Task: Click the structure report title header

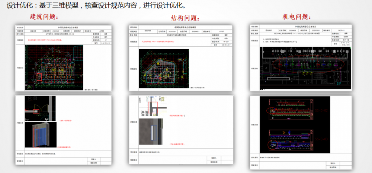Action: tap(185, 27)
